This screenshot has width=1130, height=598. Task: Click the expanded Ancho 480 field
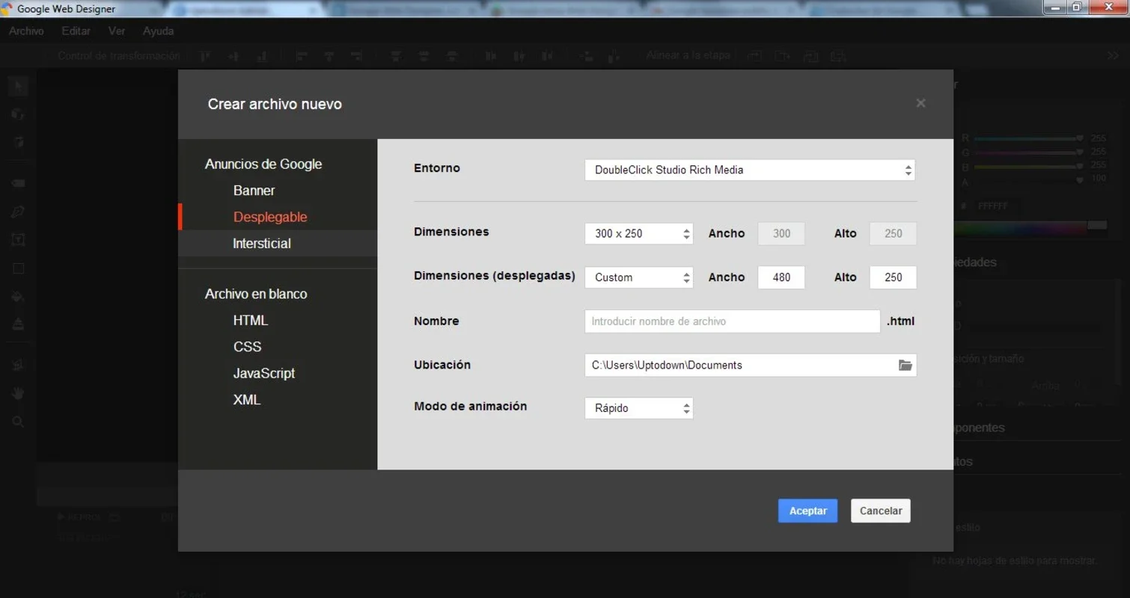coord(781,277)
